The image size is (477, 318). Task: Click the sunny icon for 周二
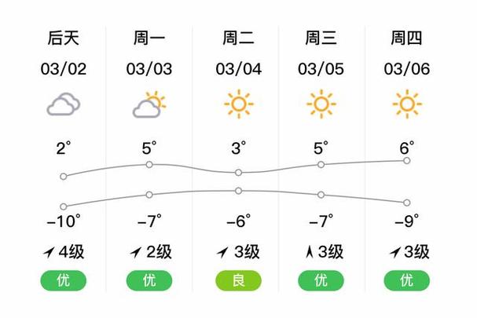click(238, 104)
